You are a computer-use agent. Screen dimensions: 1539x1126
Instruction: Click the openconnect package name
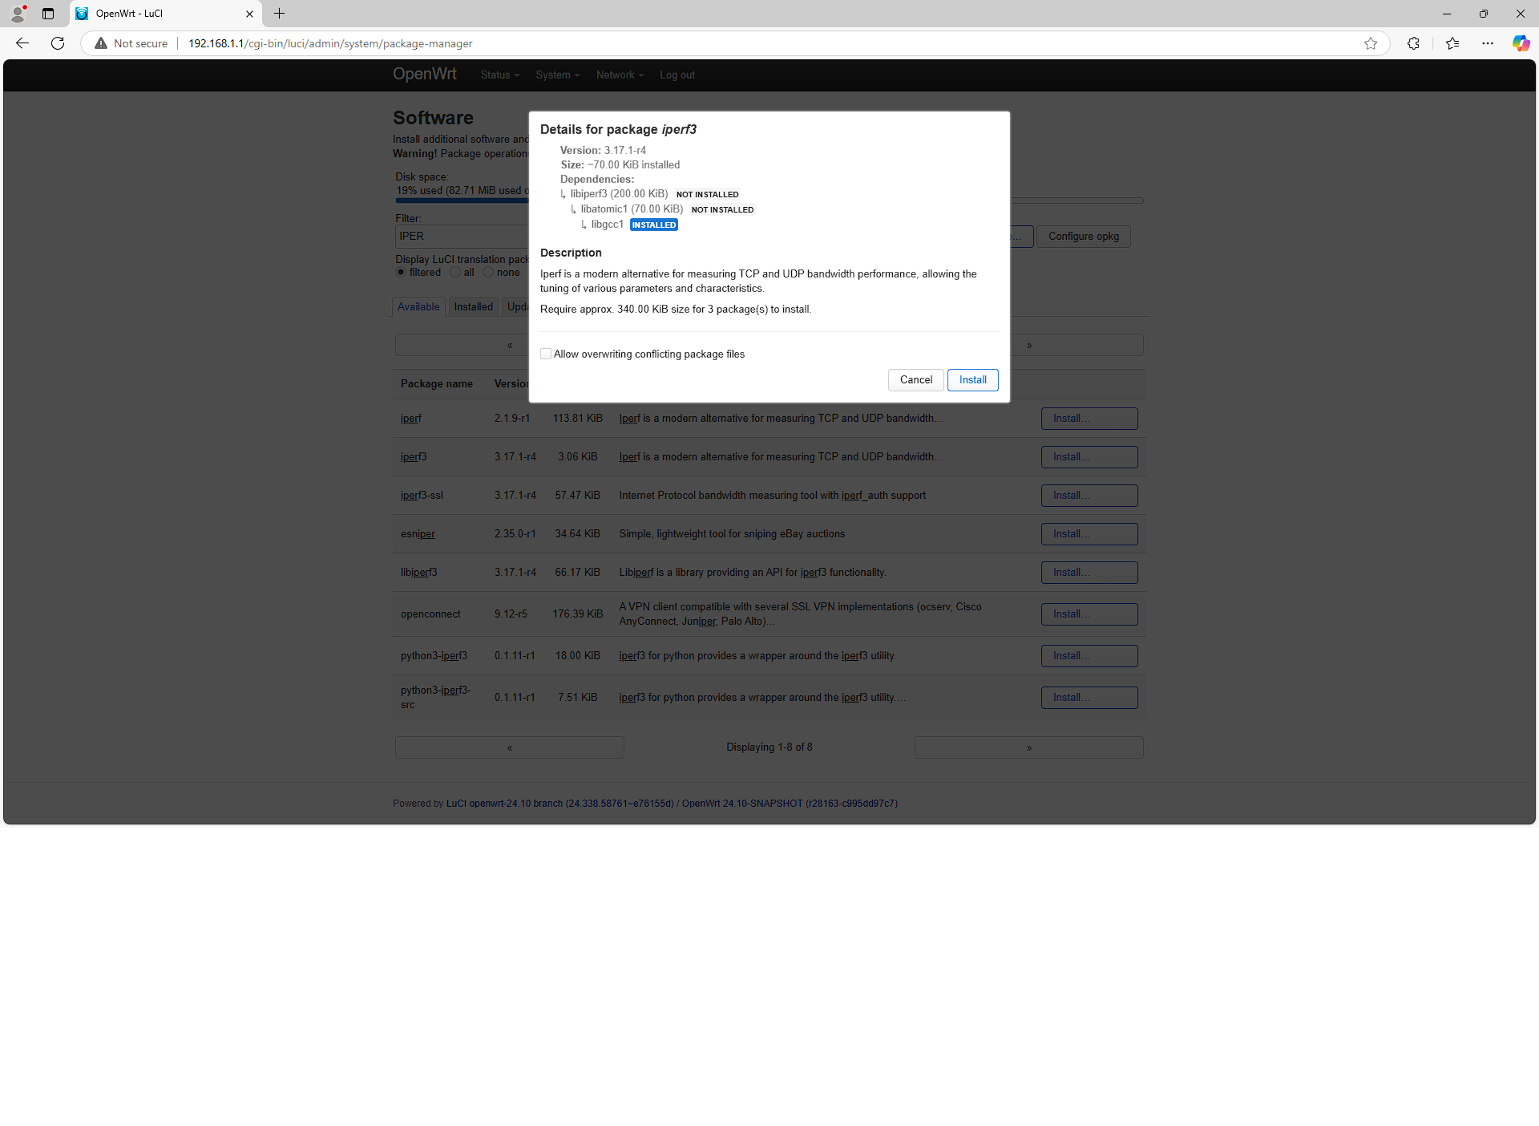click(430, 614)
